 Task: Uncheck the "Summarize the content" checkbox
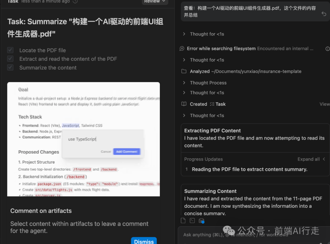click(10, 68)
